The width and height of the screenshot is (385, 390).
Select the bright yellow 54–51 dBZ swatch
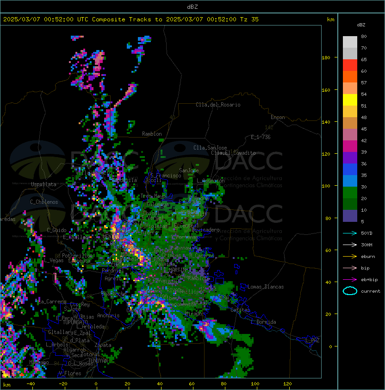[350, 100]
